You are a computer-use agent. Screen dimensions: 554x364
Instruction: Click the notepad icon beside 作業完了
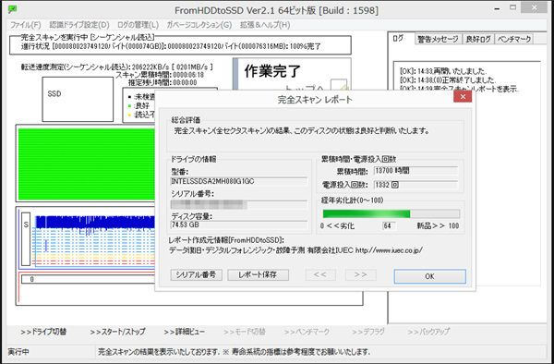point(339,86)
